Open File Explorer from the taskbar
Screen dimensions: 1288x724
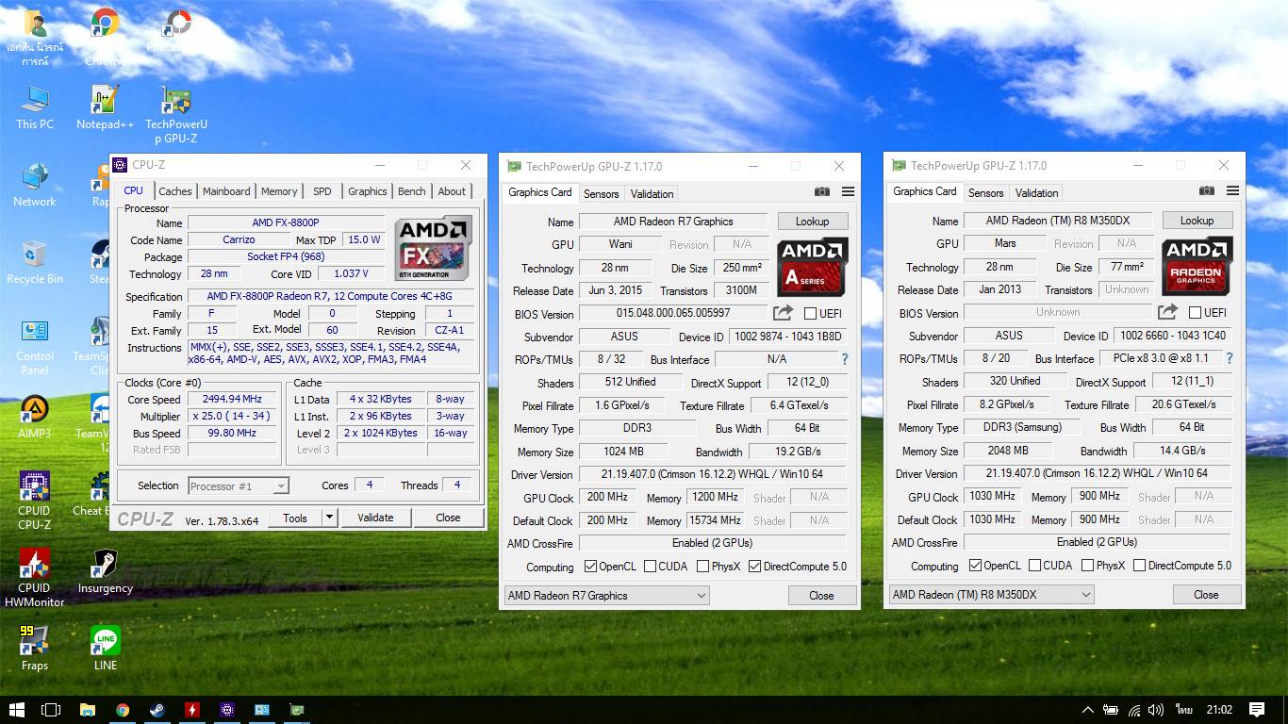(x=88, y=710)
